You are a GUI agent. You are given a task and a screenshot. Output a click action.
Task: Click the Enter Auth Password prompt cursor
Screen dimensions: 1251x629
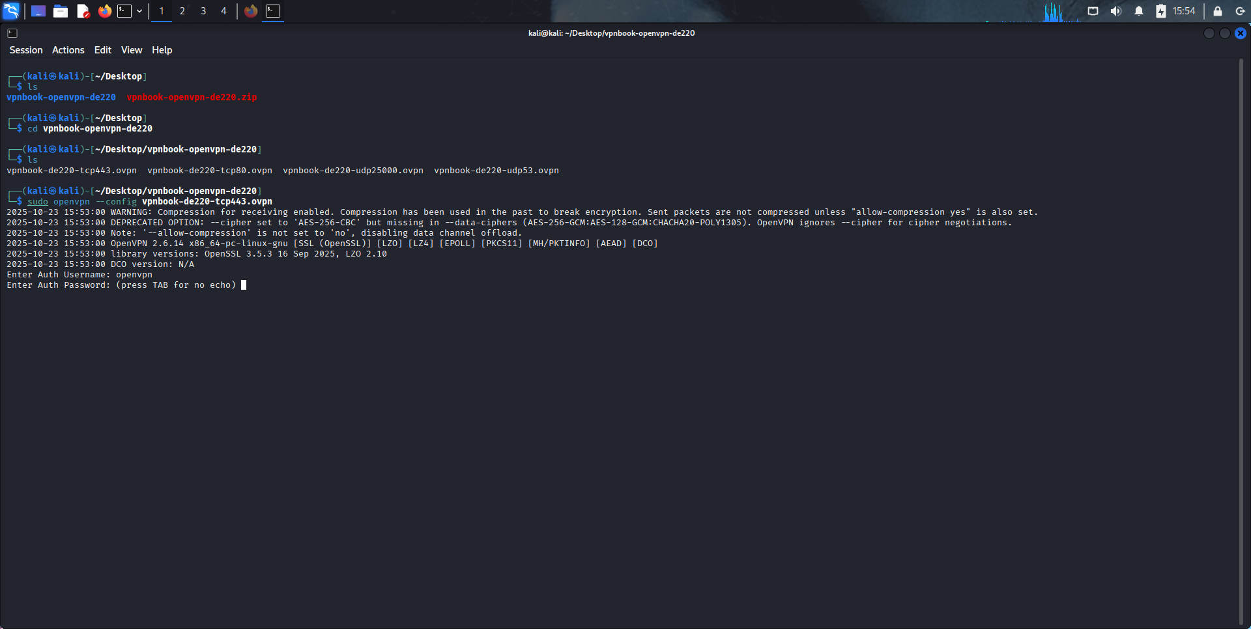click(x=244, y=285)
